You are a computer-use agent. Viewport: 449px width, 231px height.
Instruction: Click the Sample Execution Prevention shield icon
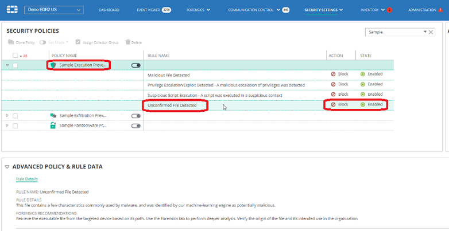click(54, 65)
